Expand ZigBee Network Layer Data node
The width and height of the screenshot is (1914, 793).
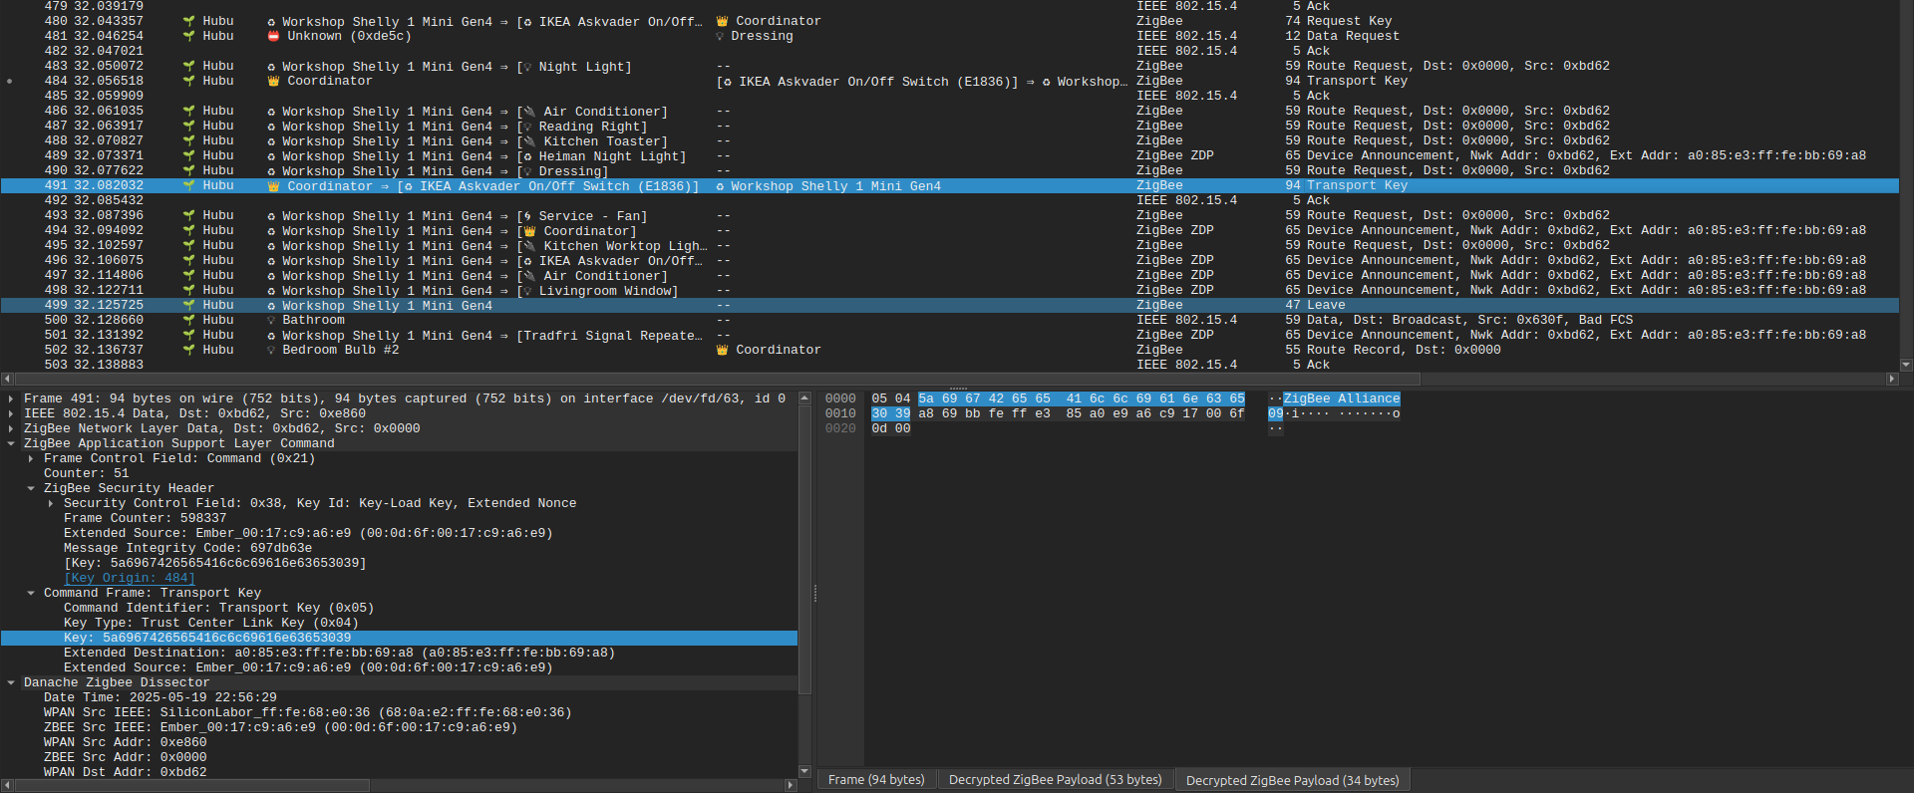pyautogui.click(x=11, y=428)
